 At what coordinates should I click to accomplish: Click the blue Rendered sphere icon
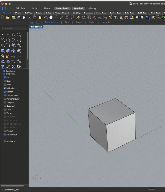click(148, 17)
